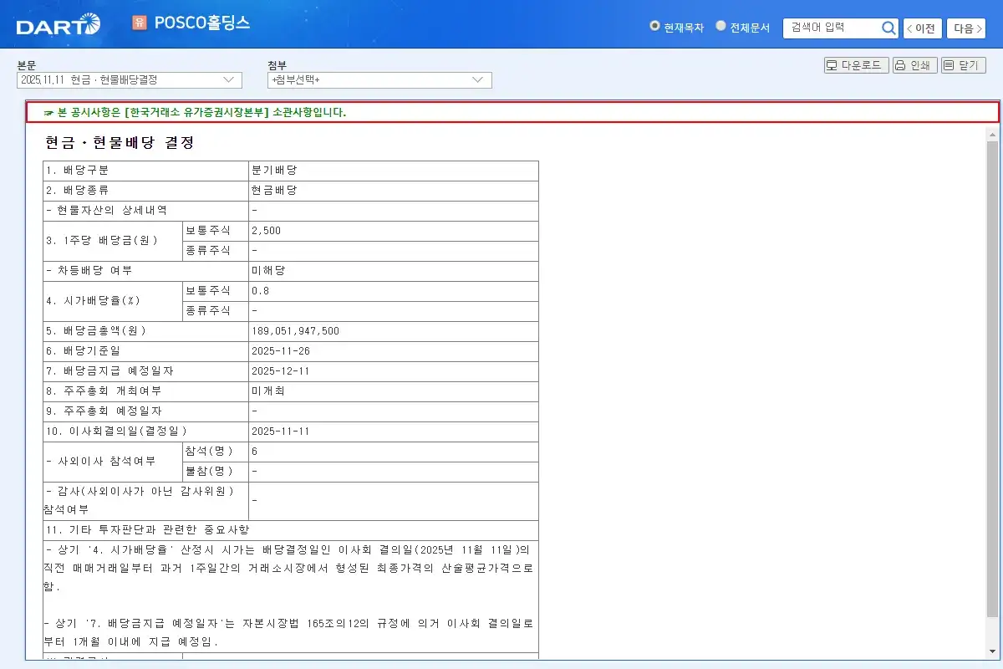Click the 참석(명) label
This screenshot has width=1003, height=669.
(x=208, y=452)
